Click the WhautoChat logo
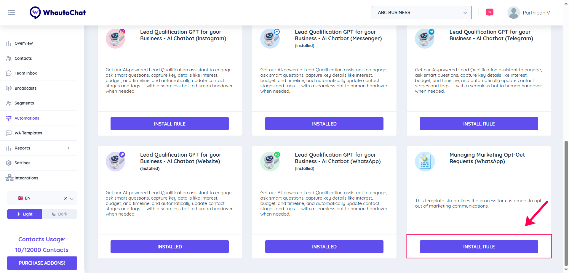The height and width of the screenshot is (273, 569). click(x=58, y=13)
